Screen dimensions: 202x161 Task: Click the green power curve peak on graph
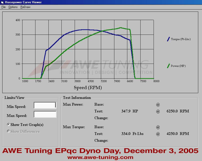pos(121,28)
